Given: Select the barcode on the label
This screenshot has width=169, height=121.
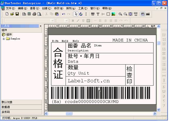Looking at the screenshot, I should (x=101, y=93).
